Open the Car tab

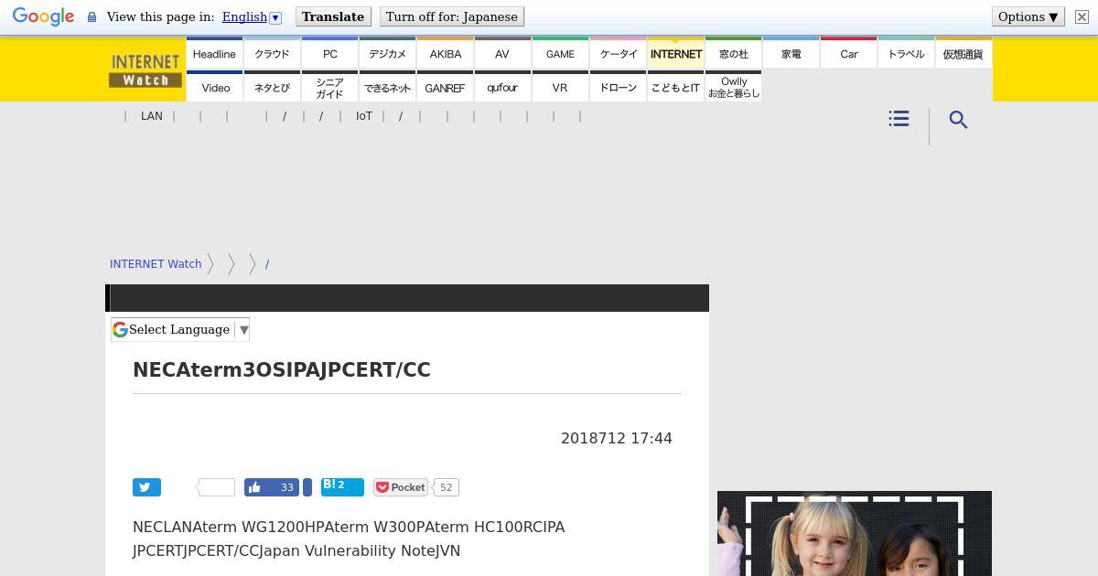pos(848,53)
